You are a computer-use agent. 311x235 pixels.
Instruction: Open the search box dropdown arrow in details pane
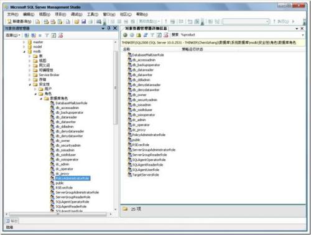[303, 35]
